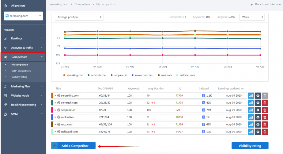
Task: Delete moz.com competitor with trash icon
Action: coord(265,125)
